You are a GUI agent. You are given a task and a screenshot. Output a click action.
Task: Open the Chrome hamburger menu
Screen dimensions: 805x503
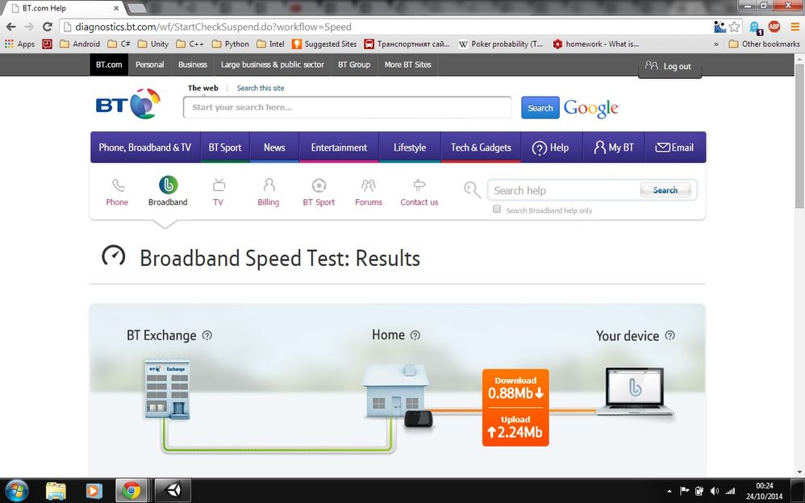coord(795,27)
